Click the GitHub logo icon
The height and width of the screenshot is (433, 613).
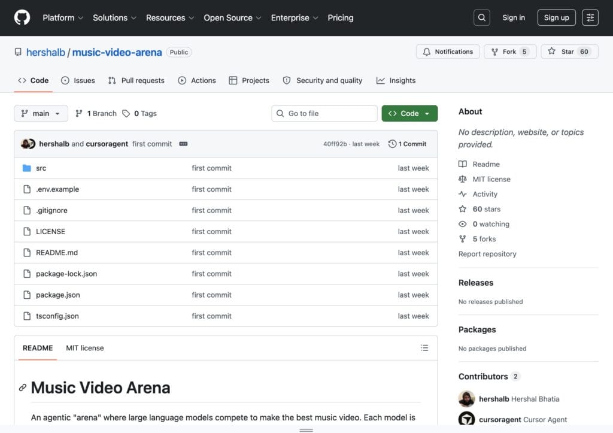[22, 17]
